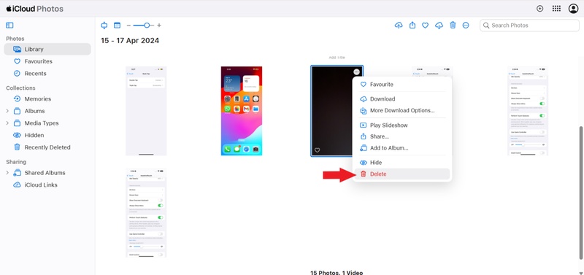
Task: Click the download cloud toolbar icon
Action: (439, 26)
